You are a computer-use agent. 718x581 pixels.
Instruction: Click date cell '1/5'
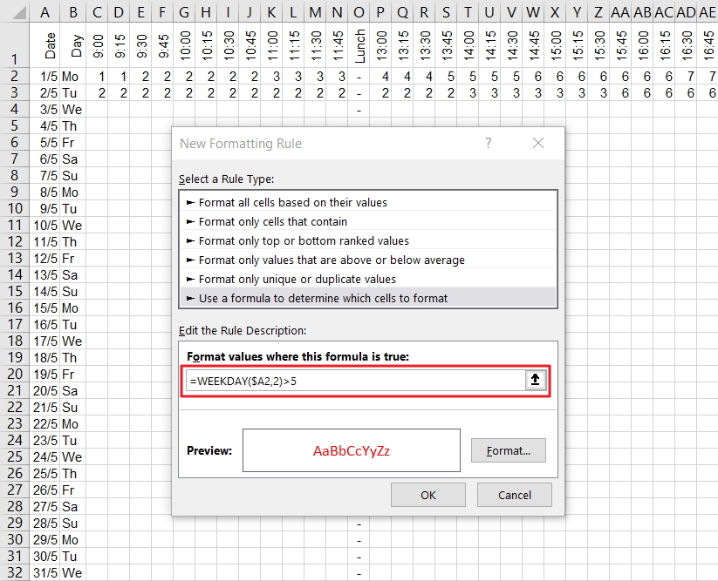(44, 77)
